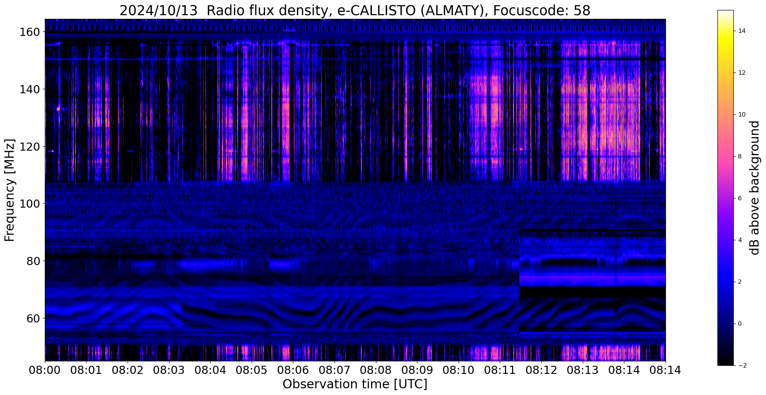
Task: Click the colorbar tick value 2
Action: click(x=740, y=282)
